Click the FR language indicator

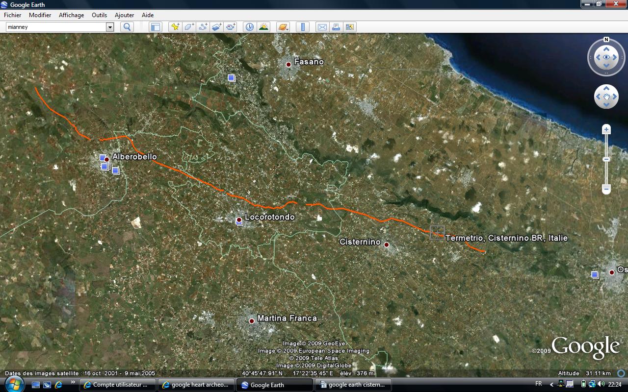point(538,384)
